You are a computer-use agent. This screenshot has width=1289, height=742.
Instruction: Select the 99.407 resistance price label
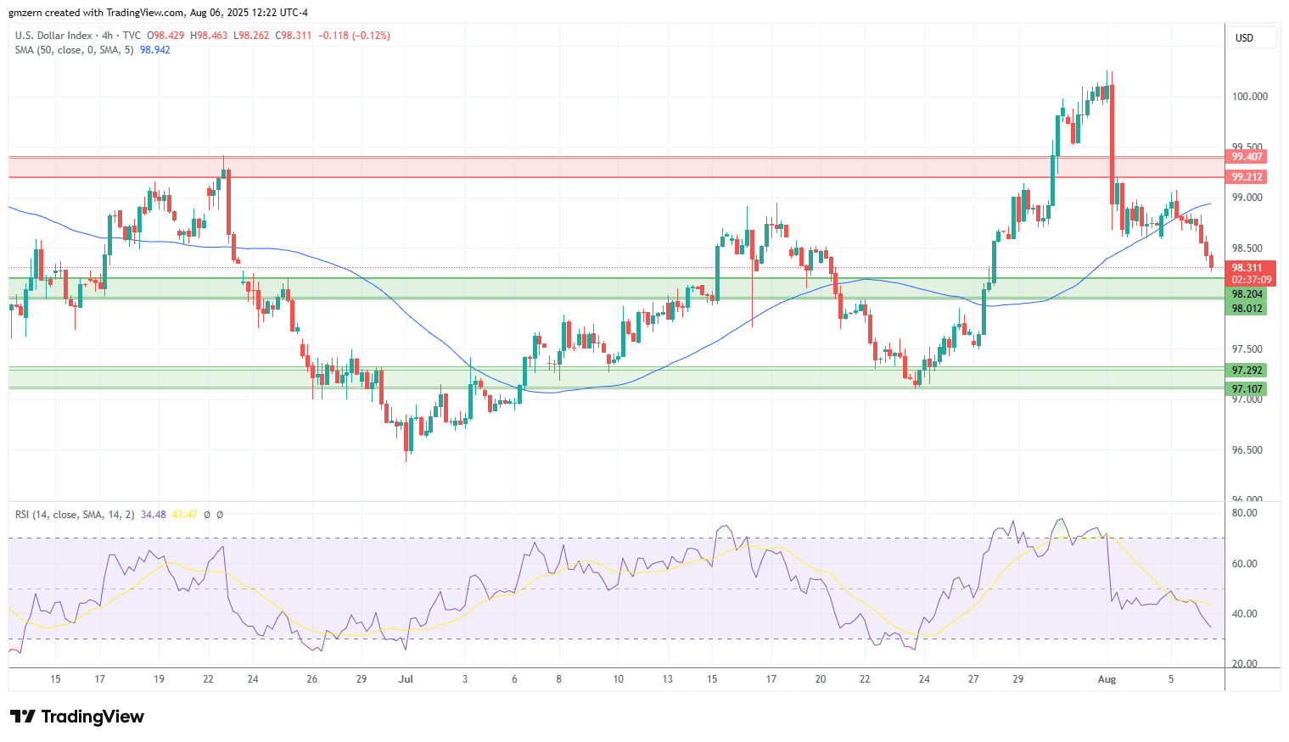point(1247,157)
